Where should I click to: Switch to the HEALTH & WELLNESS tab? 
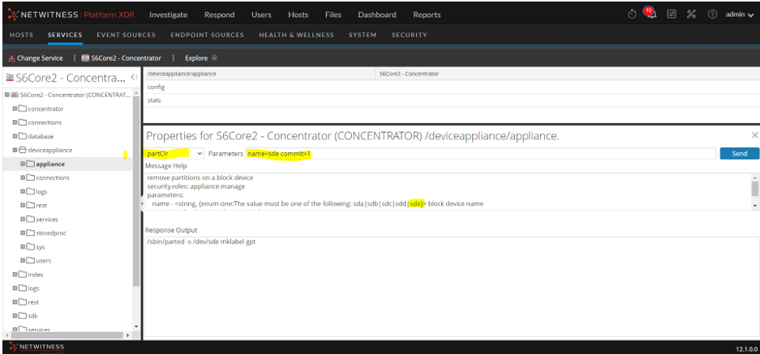tap(296, 35)
